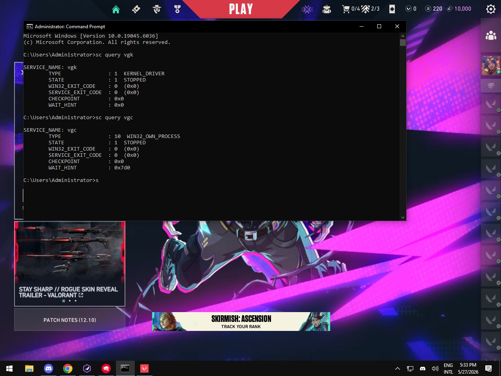
Task: Click the Valorant Points balance showing 0
Action: (x=411, y=9)
